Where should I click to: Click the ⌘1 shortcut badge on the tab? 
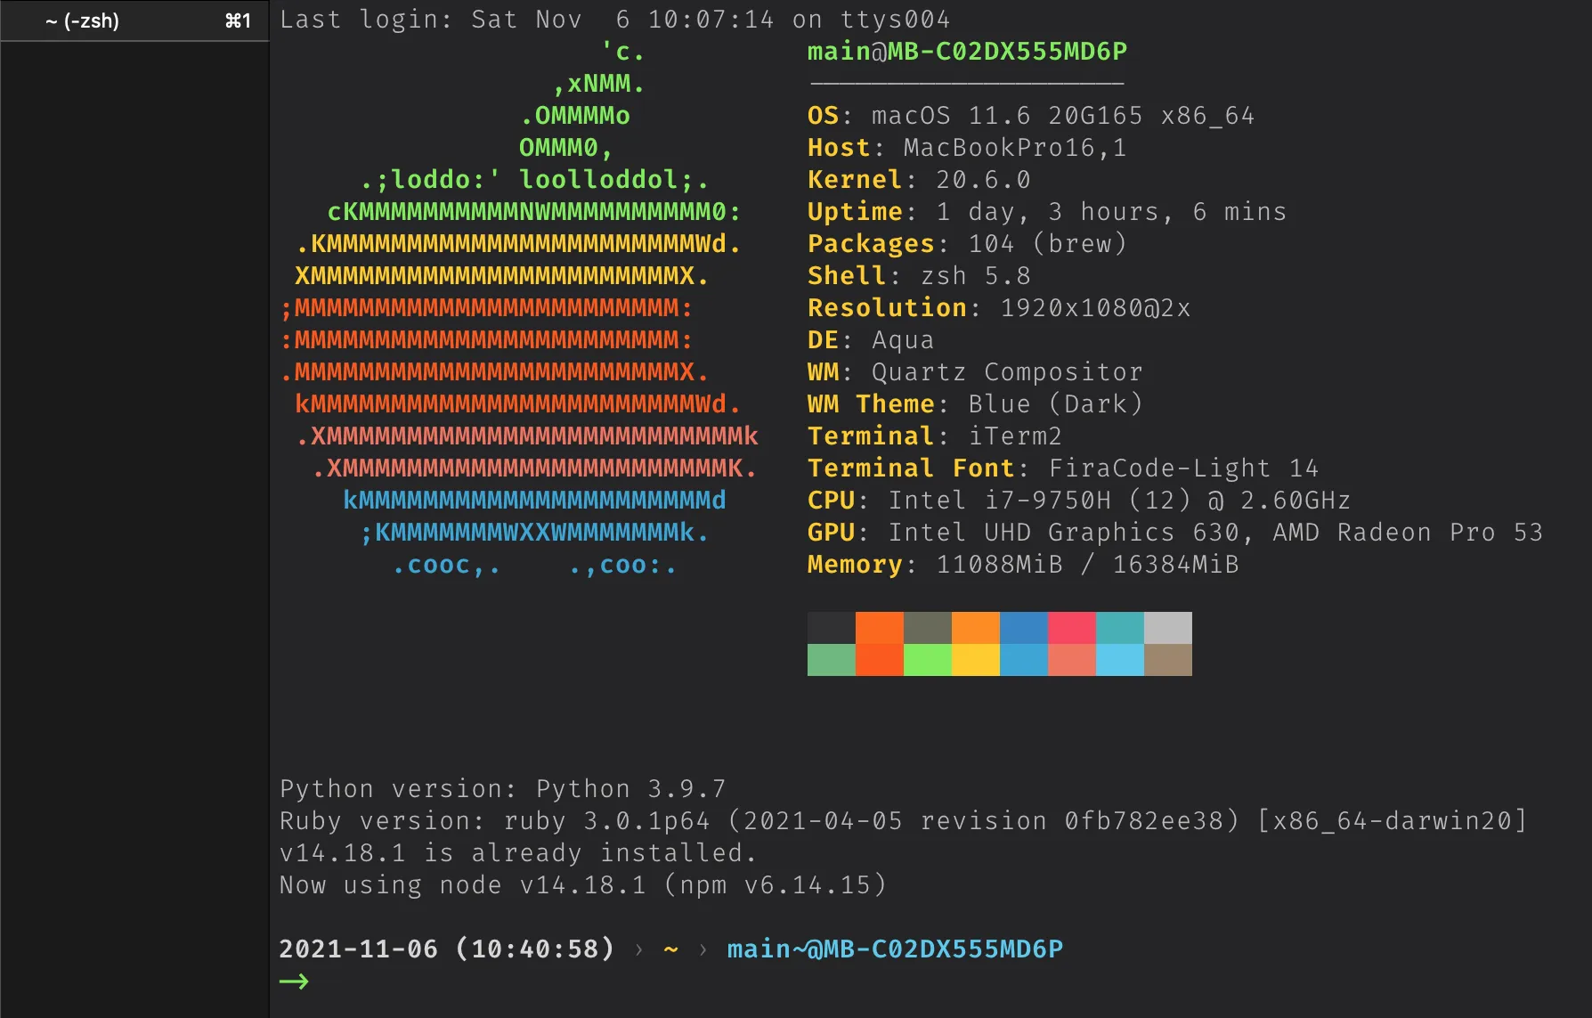(237, 20)
